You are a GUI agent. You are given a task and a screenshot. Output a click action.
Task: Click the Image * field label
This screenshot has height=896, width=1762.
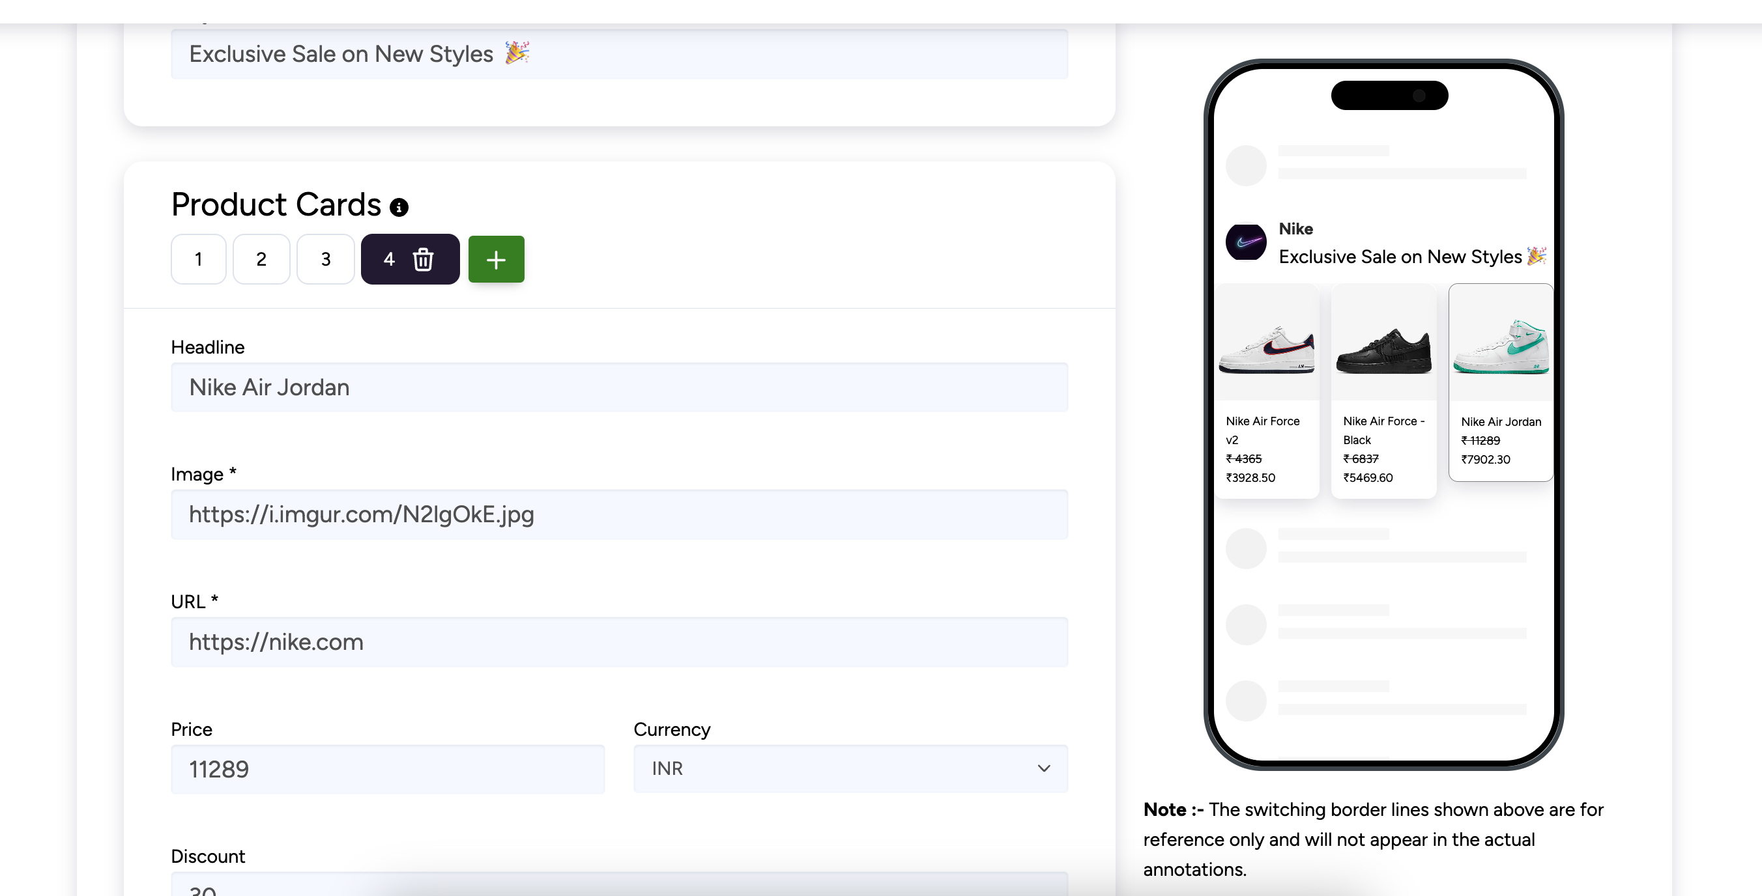204,474
